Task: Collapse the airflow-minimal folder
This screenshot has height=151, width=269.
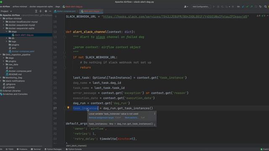Action: pyautogui.click(x=1, y=18)
